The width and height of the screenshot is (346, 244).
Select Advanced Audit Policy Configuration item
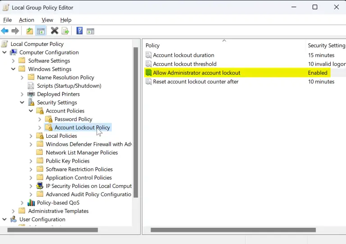[88, 194]
